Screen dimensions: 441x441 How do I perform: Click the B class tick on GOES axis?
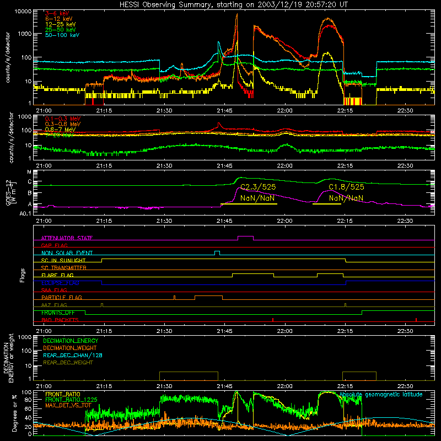tap(30, 193)
